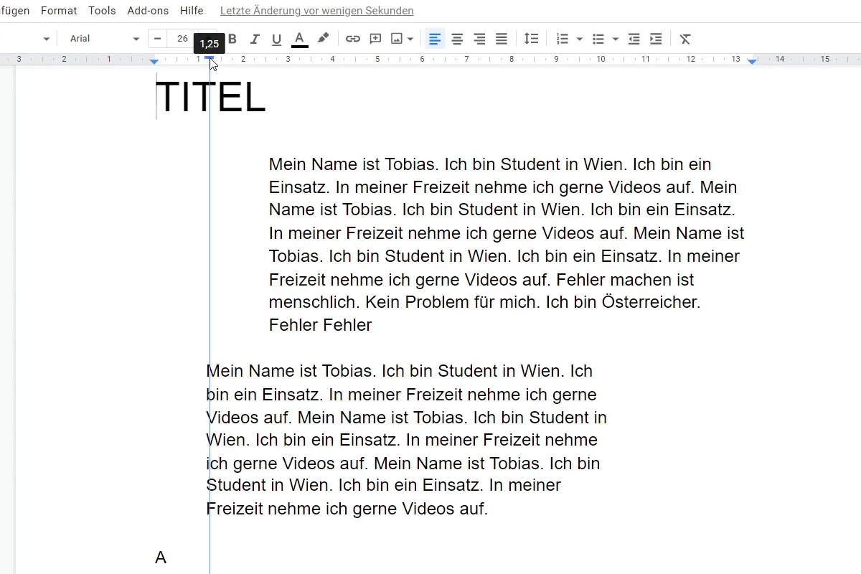Add a comment with the comment icon
861x574 pixels.
pos(375,39)
